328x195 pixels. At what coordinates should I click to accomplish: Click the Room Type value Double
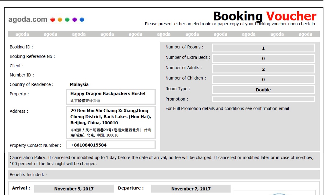(263, 90)
